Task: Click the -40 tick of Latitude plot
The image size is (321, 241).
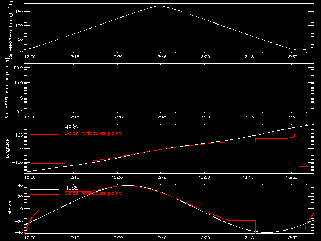Action: (19, 232)
